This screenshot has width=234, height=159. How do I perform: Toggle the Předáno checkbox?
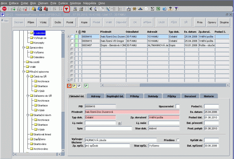pyautogui.click(x=178, y=140)
